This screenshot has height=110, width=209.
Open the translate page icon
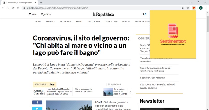click(183, 8)
